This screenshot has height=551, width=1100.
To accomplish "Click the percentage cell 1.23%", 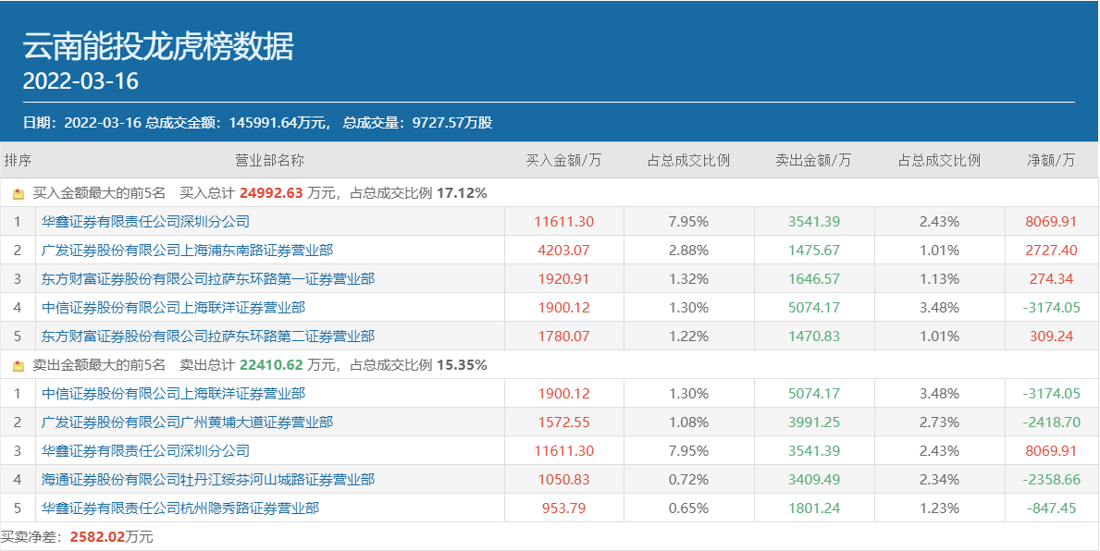I will [939, 508].
